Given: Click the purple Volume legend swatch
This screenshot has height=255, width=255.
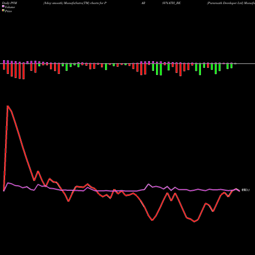Looking at the screenshot, I should coord(3,6).
